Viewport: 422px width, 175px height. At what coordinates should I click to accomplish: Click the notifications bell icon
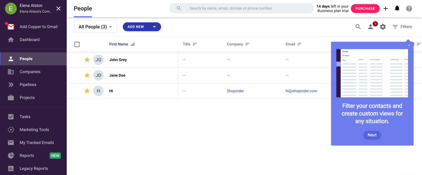tap(397, 8)
